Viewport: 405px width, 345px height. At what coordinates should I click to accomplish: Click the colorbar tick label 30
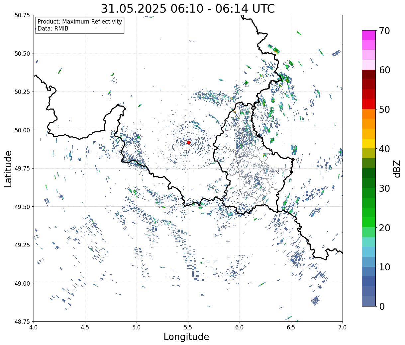coord(384,188)
